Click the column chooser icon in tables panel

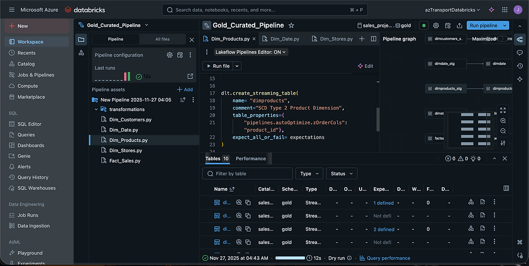click(506, 188)
